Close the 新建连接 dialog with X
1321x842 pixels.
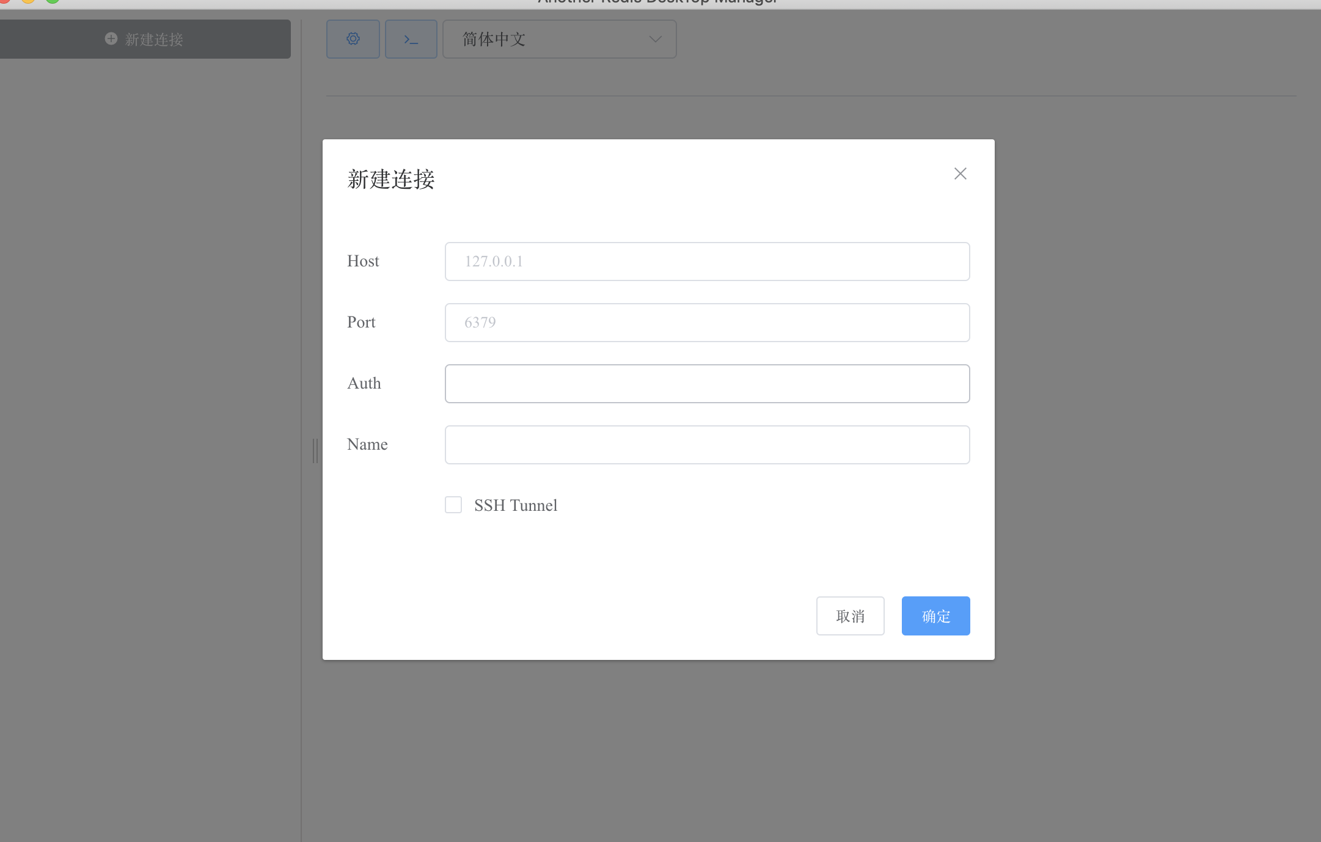[961, 174]
